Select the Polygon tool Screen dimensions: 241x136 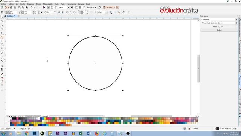click(2, 49)
